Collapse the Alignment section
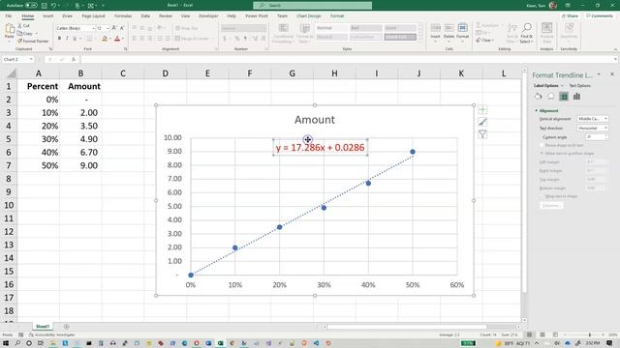620x348 pixels. coord(537,111)
